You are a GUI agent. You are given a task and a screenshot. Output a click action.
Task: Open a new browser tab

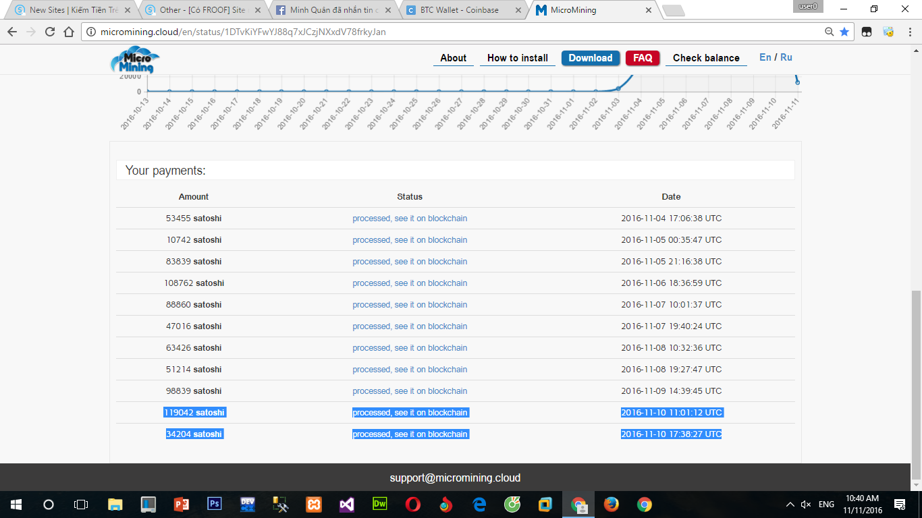[x=673, y=11]
